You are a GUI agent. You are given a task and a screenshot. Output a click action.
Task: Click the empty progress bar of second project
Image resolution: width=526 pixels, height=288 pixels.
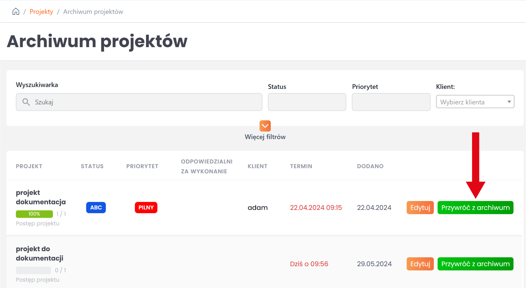pyautogui.click(x=33, y=270)
